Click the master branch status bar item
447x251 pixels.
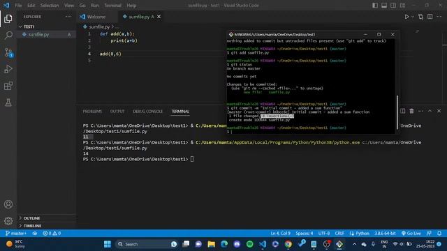click(16, 234)
